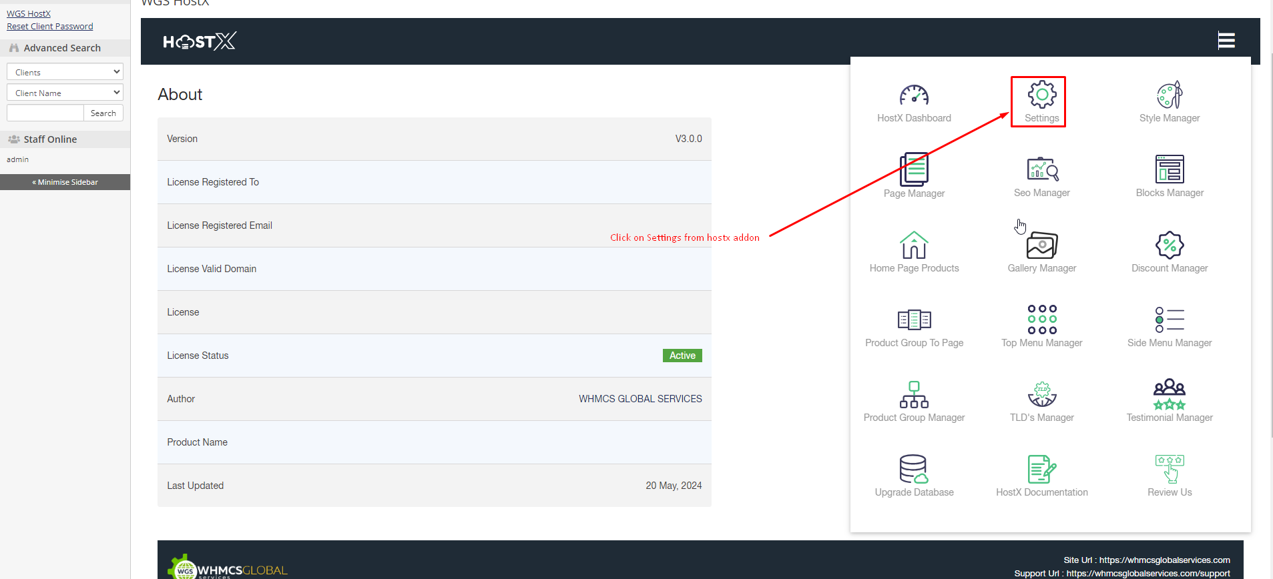Open Top Menu Manager item
1273x579 pixels.
pyautogui.click(x=1041, y=320)
